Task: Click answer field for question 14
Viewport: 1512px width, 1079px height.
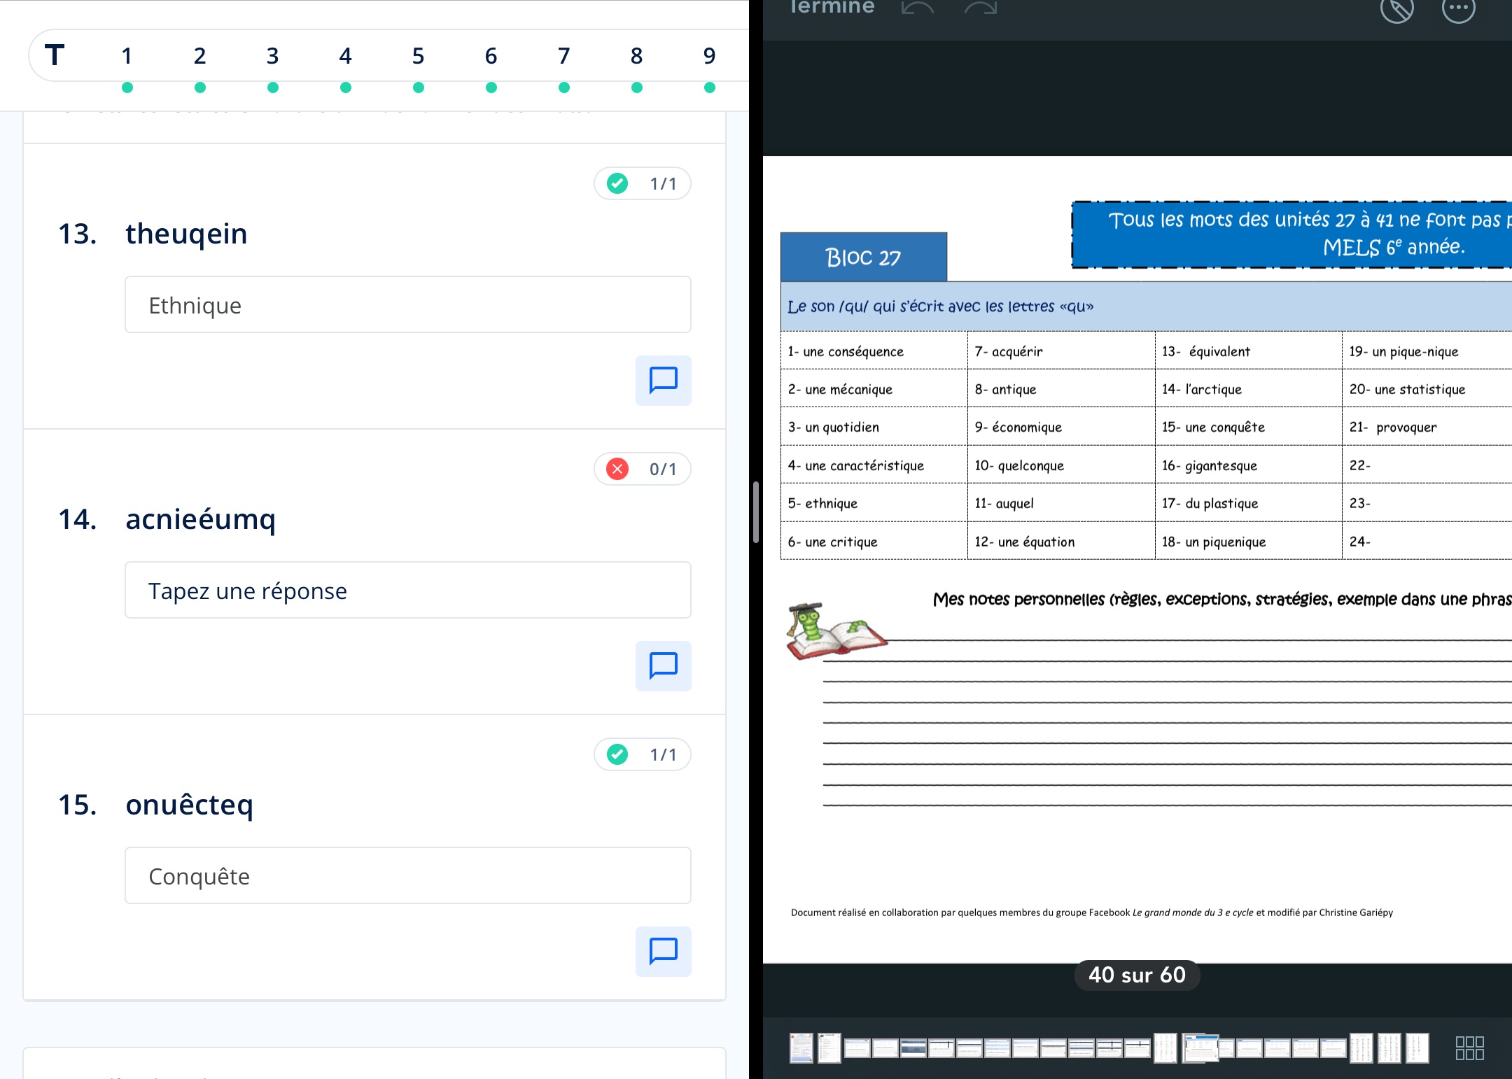Action: click(407, 591)
